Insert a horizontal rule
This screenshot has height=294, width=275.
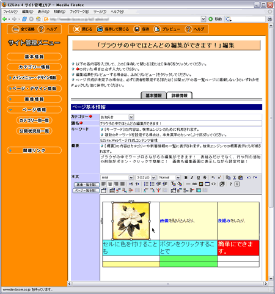[188, 184]
